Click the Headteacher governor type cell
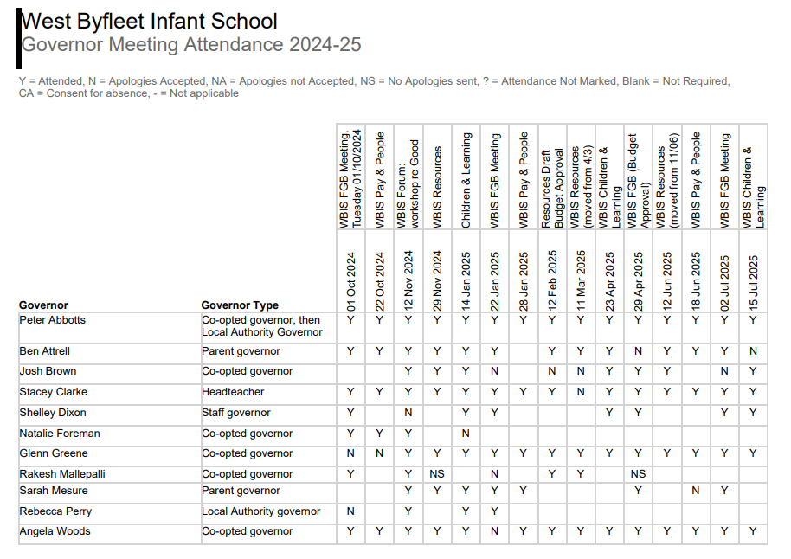The image size is (791, 559). (233, 392)
